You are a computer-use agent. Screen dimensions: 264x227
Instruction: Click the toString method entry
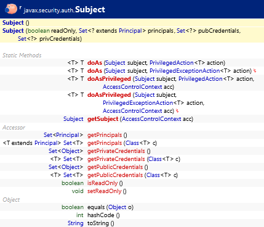point(98,223)
